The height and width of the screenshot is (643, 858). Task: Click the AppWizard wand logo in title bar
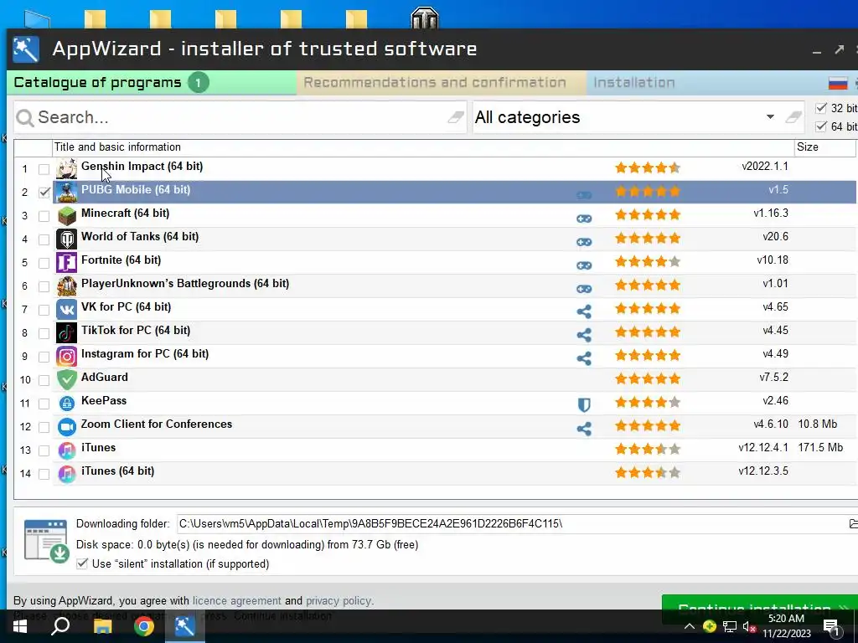coord(26,49)
